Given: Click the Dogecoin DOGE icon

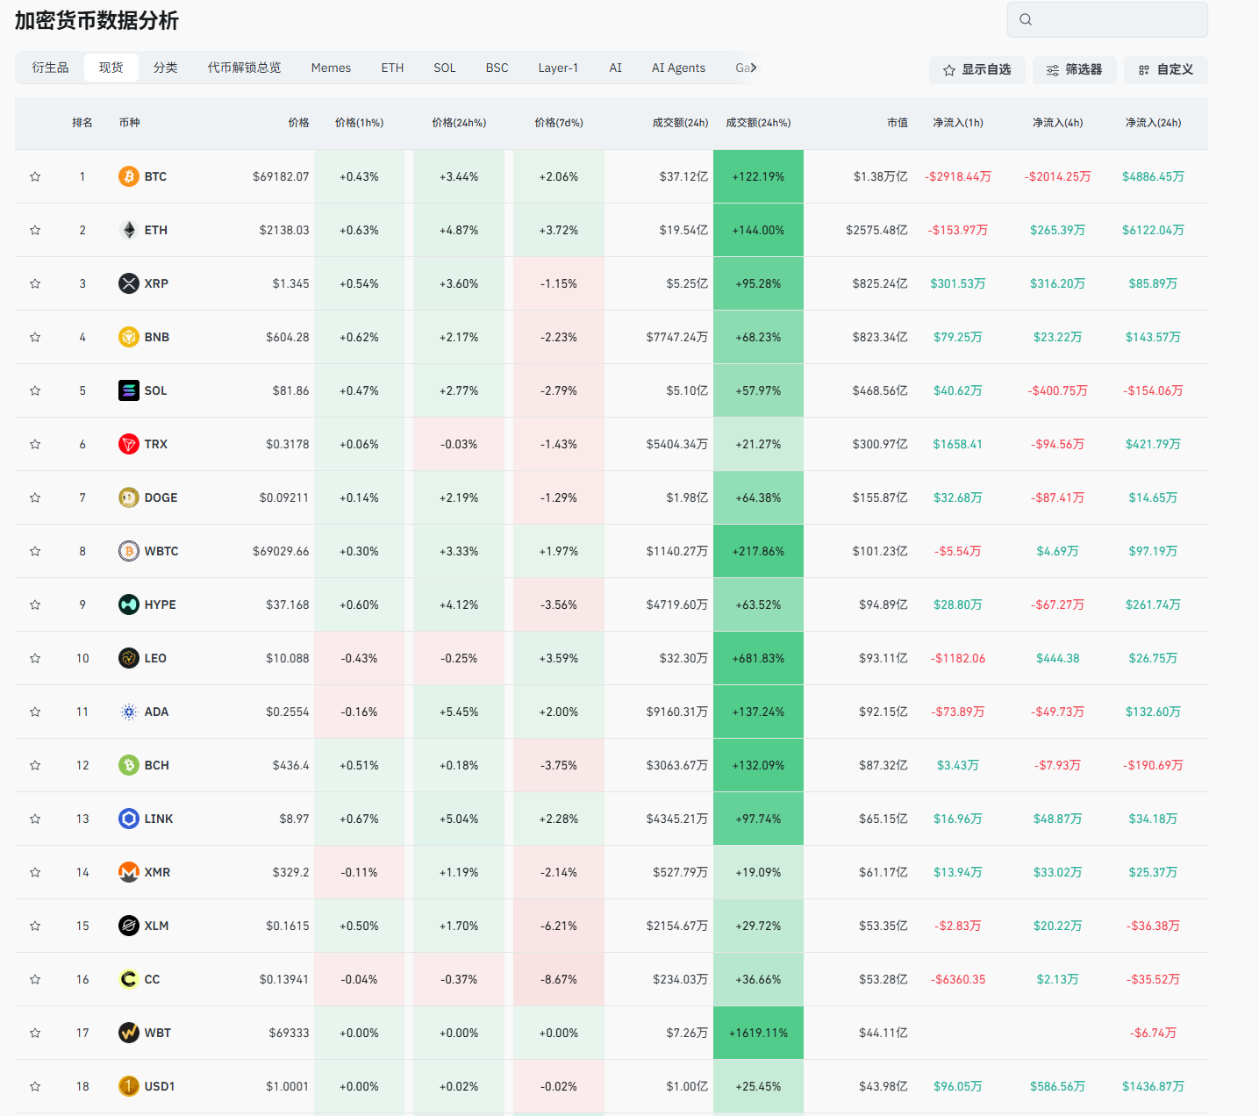Looking at the screenshot, I should click(x=129, y=497).
